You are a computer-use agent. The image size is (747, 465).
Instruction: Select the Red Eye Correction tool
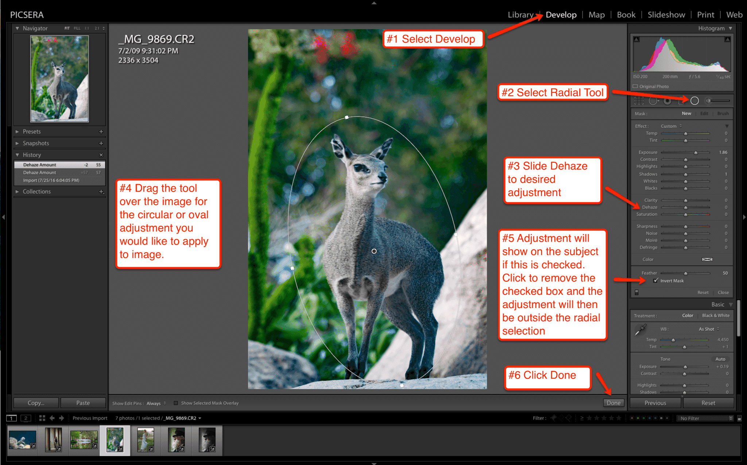coord(667,101)
